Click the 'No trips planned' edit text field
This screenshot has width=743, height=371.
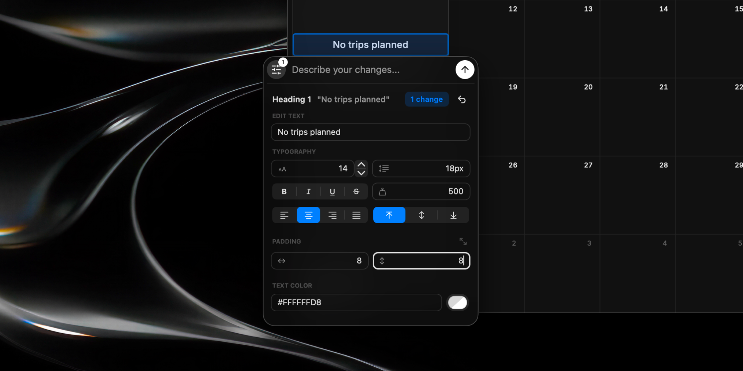tap(371, 132)
